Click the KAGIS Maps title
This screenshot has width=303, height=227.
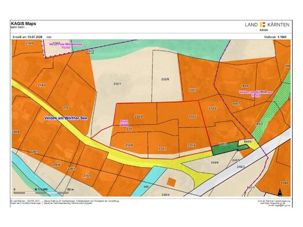click(24, 24)
